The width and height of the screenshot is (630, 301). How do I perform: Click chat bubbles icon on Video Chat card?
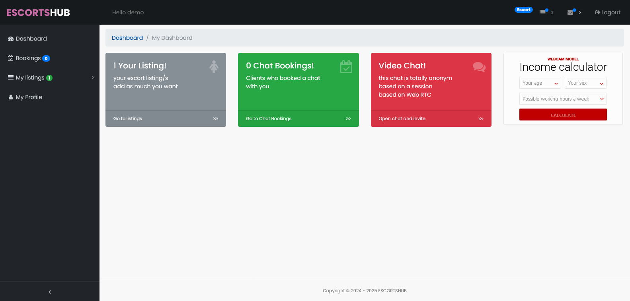(479, 67)
